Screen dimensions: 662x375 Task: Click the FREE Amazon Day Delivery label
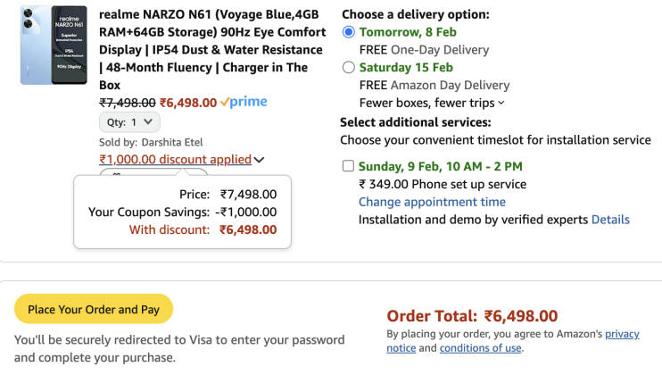(434, 85)
